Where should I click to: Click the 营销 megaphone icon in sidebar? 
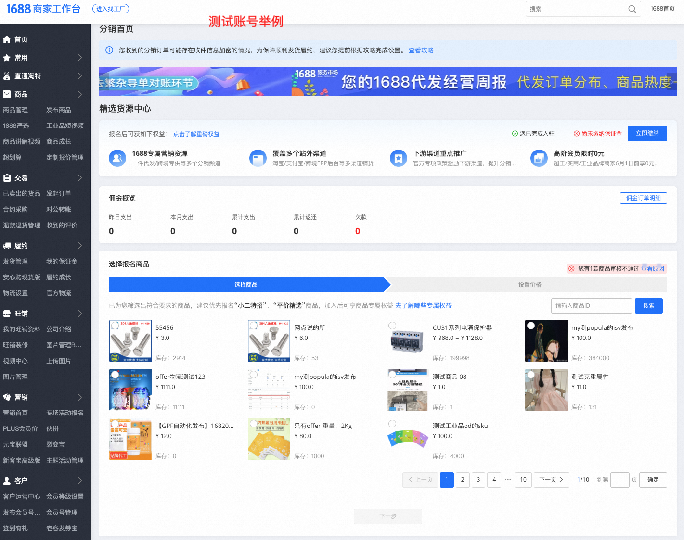pos(7,397)
